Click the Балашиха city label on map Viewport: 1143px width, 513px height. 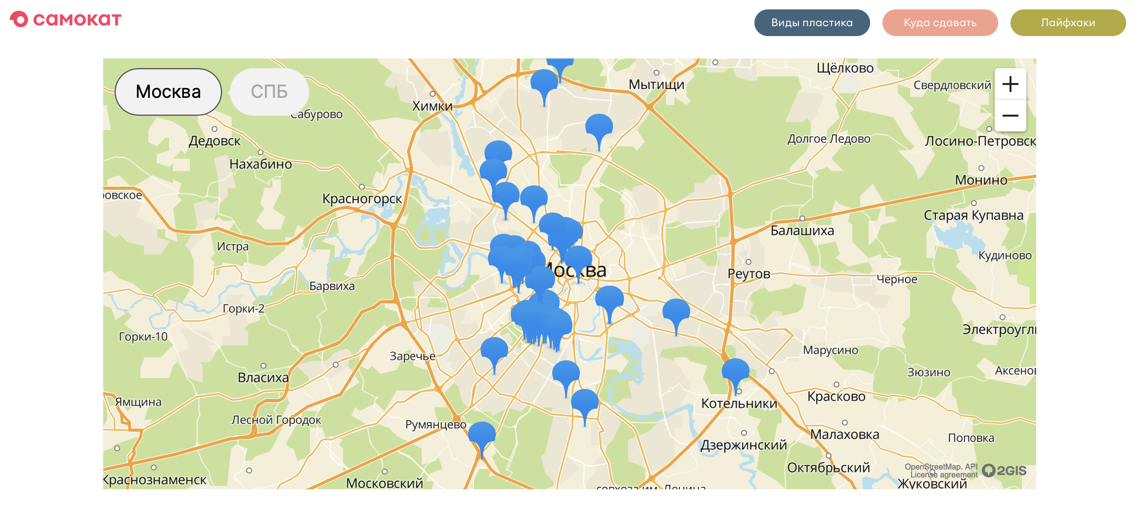pyautogui.click(x=802, y=231)
